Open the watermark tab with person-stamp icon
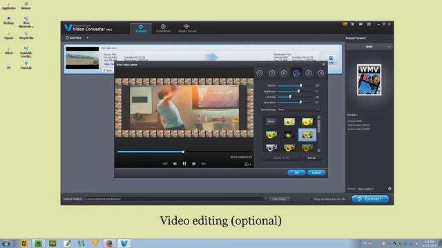This screenshot has width=442, height=248. [309, 74]
